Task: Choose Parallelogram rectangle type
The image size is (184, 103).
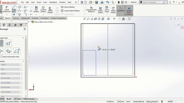Action: pos(17,51)
